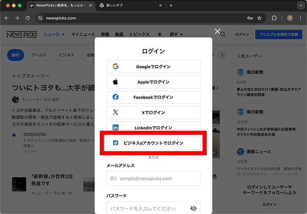Click sidebar ログイン button under follow prompt
This screenshot has width=307, height=214.
tap(270, 204)
